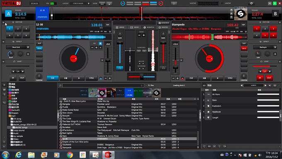Switch to the SCRATCH tab
282x159 pixels.
point(149,27)
